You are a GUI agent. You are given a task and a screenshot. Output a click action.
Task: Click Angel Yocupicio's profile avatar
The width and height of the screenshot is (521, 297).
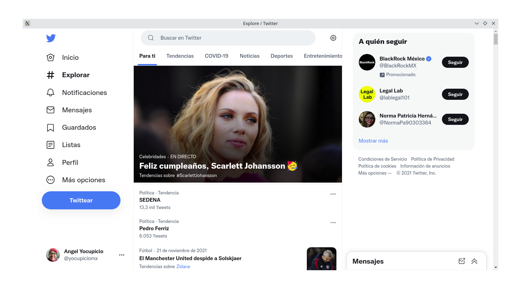[x=53, y=255]
